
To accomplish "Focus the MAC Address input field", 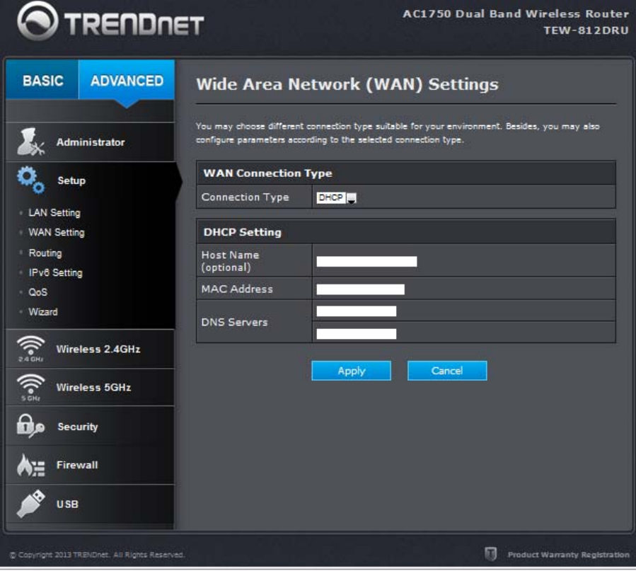I will [360, 289].
